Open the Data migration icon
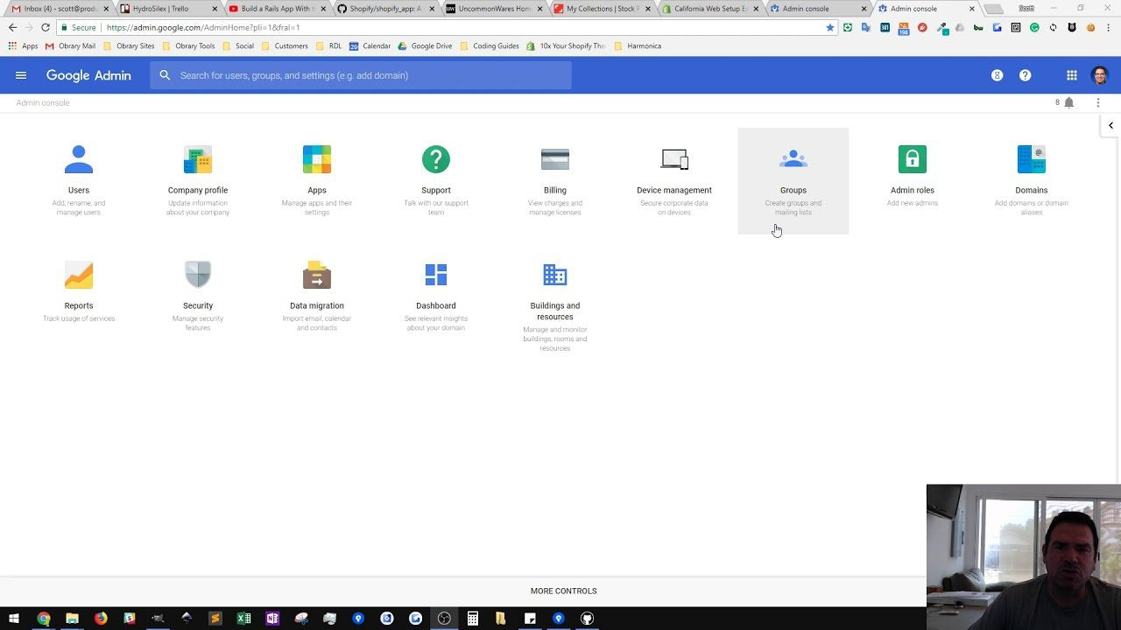 pos(316,274)
